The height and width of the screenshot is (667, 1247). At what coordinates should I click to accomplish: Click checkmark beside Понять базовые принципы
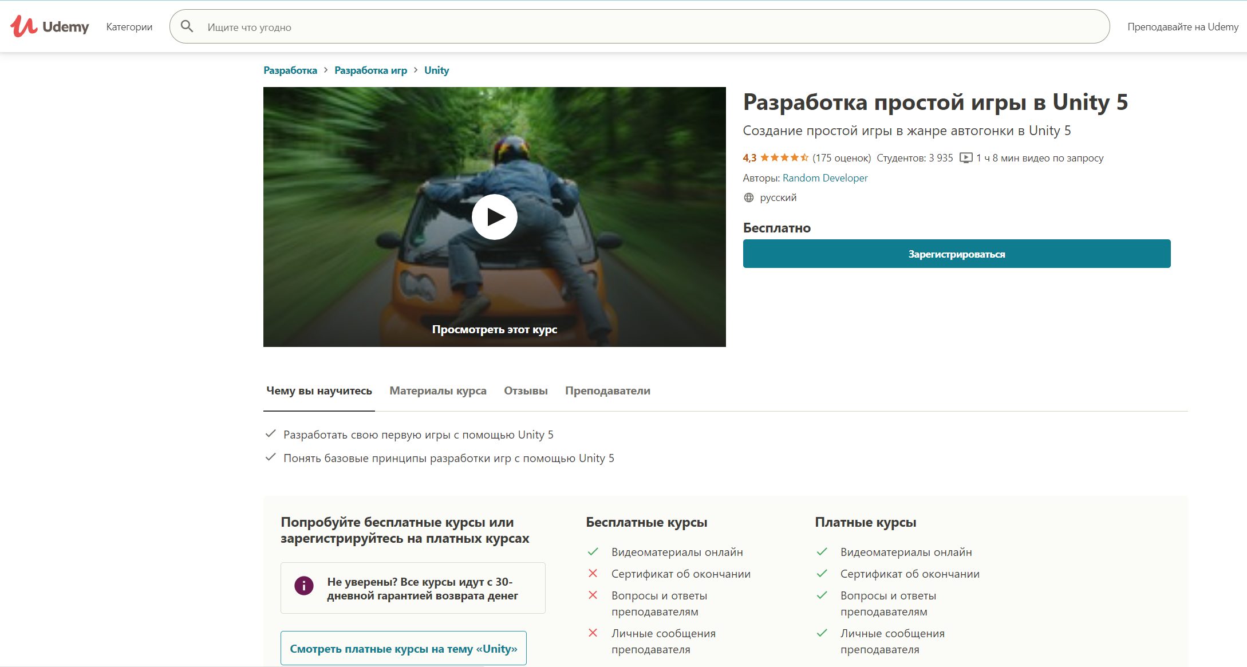pyautogui.click(x=271, y=457)
